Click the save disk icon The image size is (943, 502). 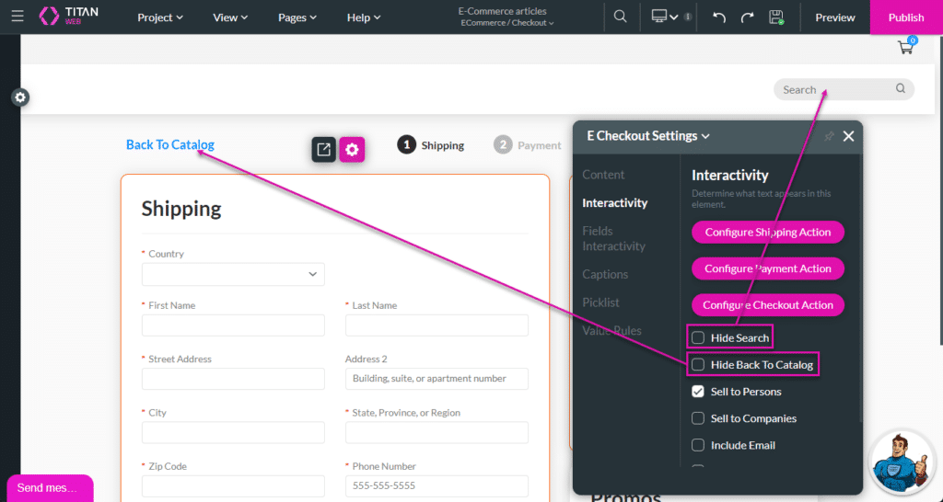776,17
